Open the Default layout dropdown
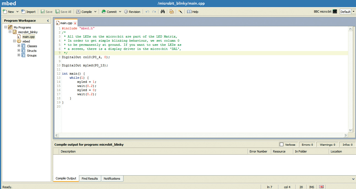Screen dimensions: 356x189 pyautogui.click(x=354, y=12)
